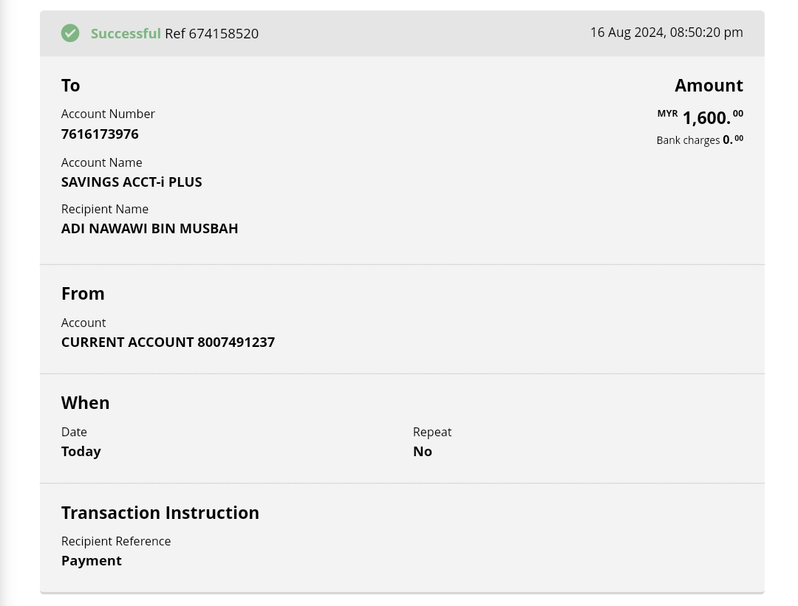The width and height of the screenshot is (798, 606).
Task: Click the CURRENT ACCOUNT 8007491237 text
Action: pos(168,342)
